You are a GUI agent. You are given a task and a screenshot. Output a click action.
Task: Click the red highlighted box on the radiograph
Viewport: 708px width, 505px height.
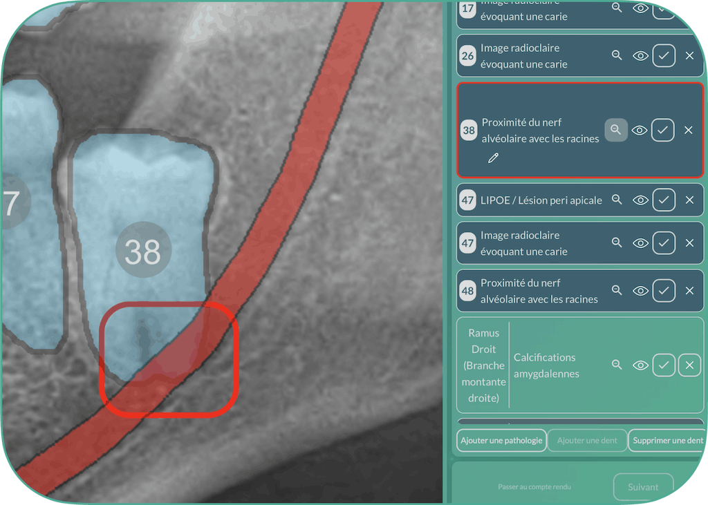click(x=169, y=359)
